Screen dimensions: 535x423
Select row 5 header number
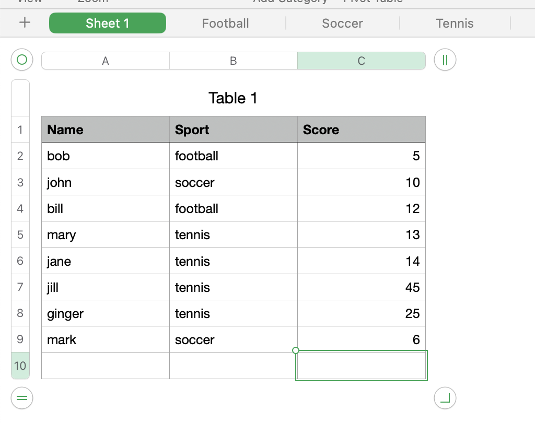pyautogui.click(x=20, y=234)
